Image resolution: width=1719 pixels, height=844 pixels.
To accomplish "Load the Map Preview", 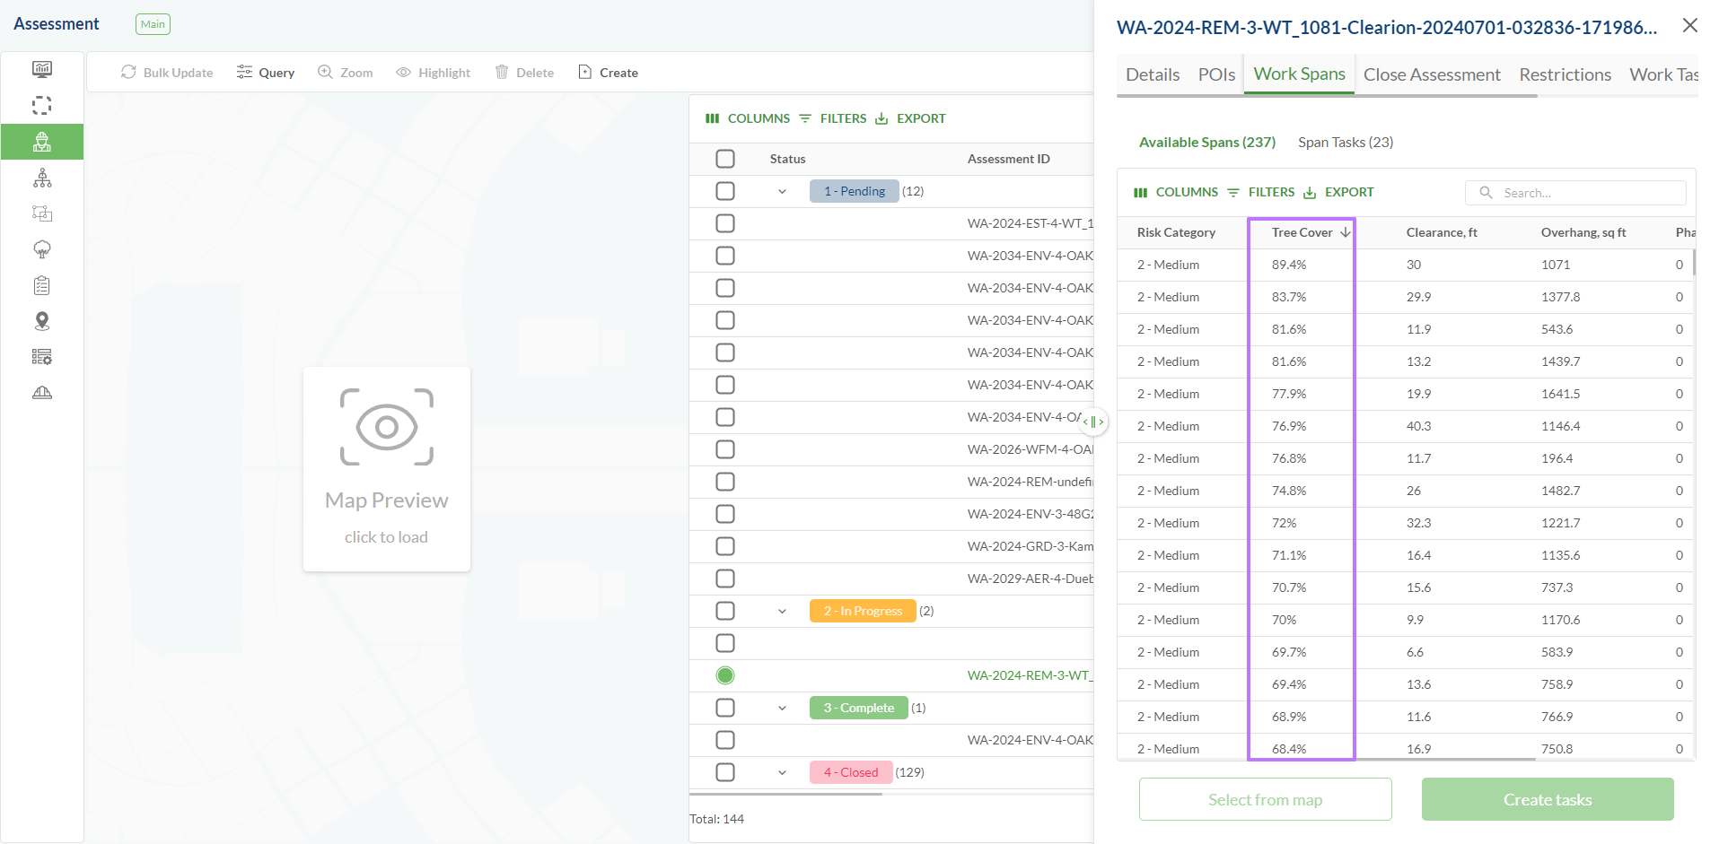I will 387,469.
